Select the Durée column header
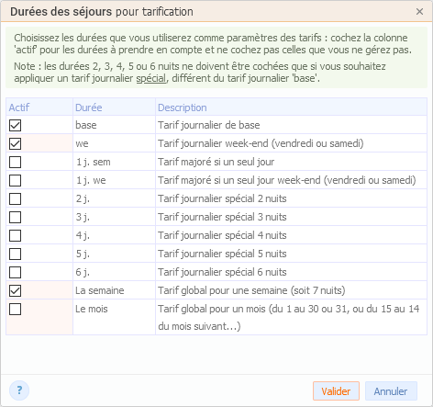 pos(114,107)
